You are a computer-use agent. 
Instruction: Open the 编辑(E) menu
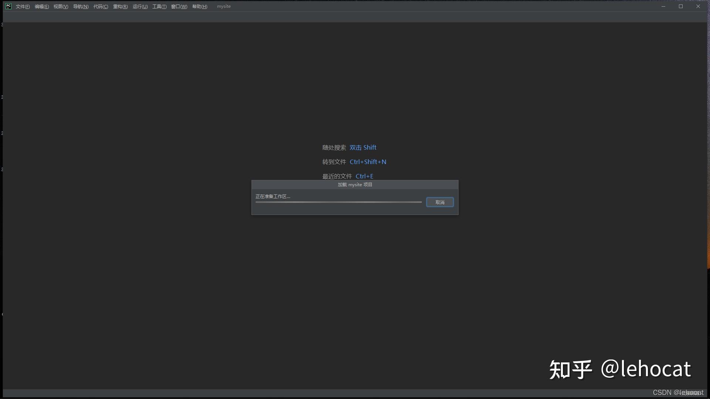(x=42, y=7)
